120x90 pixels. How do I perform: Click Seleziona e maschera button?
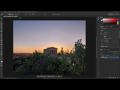(x=56, y=14)
